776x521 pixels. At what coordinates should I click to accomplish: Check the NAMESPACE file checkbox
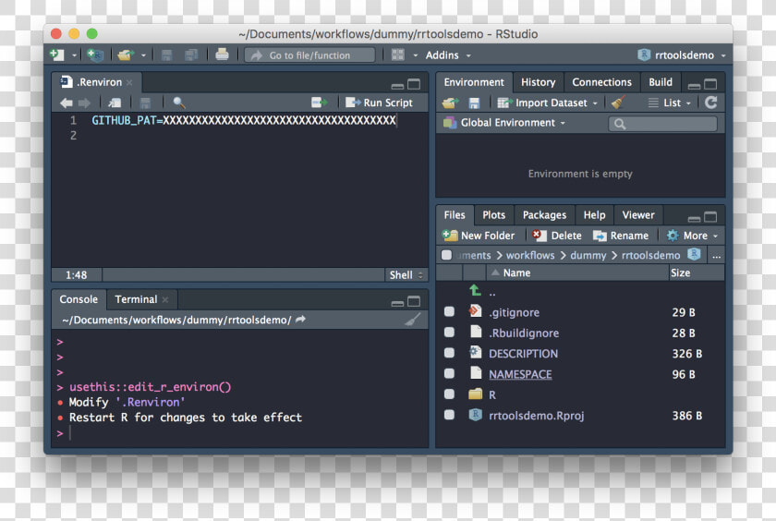pos(449,373)
